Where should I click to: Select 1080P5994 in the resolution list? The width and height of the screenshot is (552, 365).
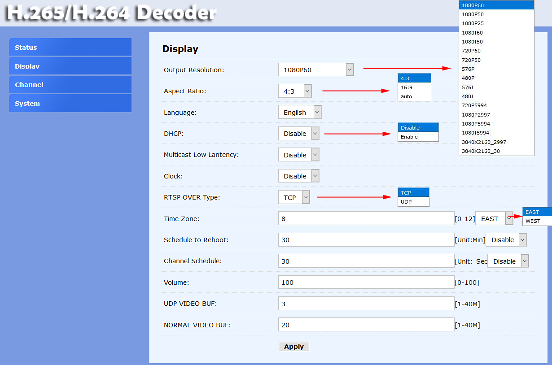[496, 124]
